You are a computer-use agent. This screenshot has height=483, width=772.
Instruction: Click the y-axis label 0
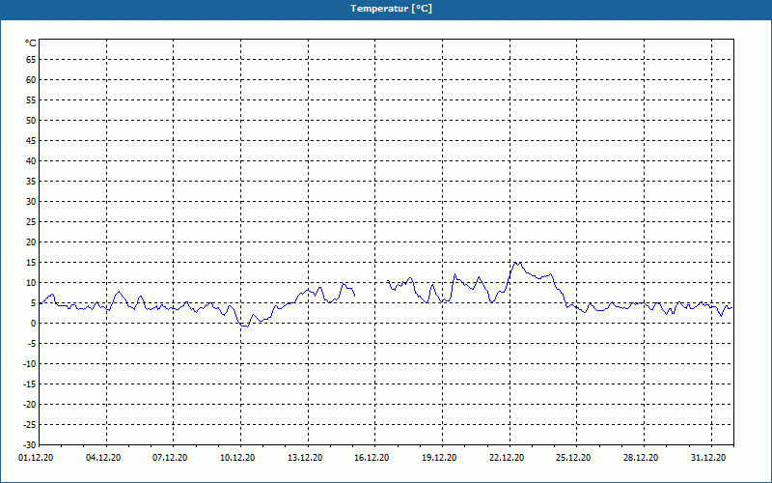(x=34, y=324)
